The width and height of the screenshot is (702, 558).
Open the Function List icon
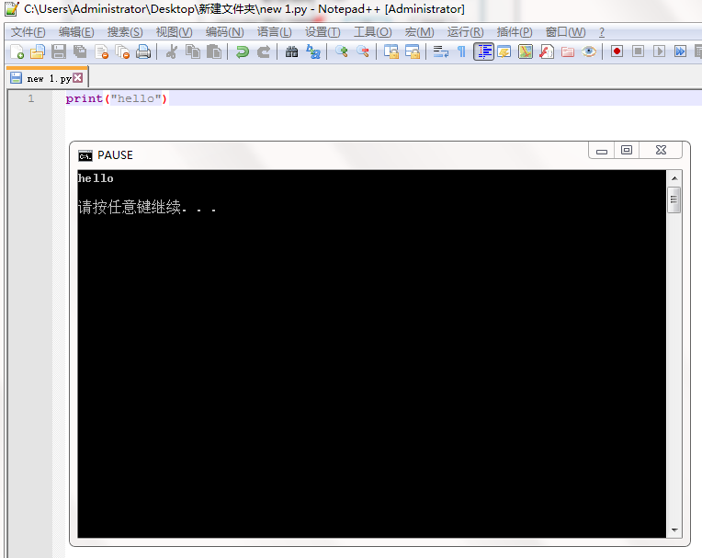547,52
